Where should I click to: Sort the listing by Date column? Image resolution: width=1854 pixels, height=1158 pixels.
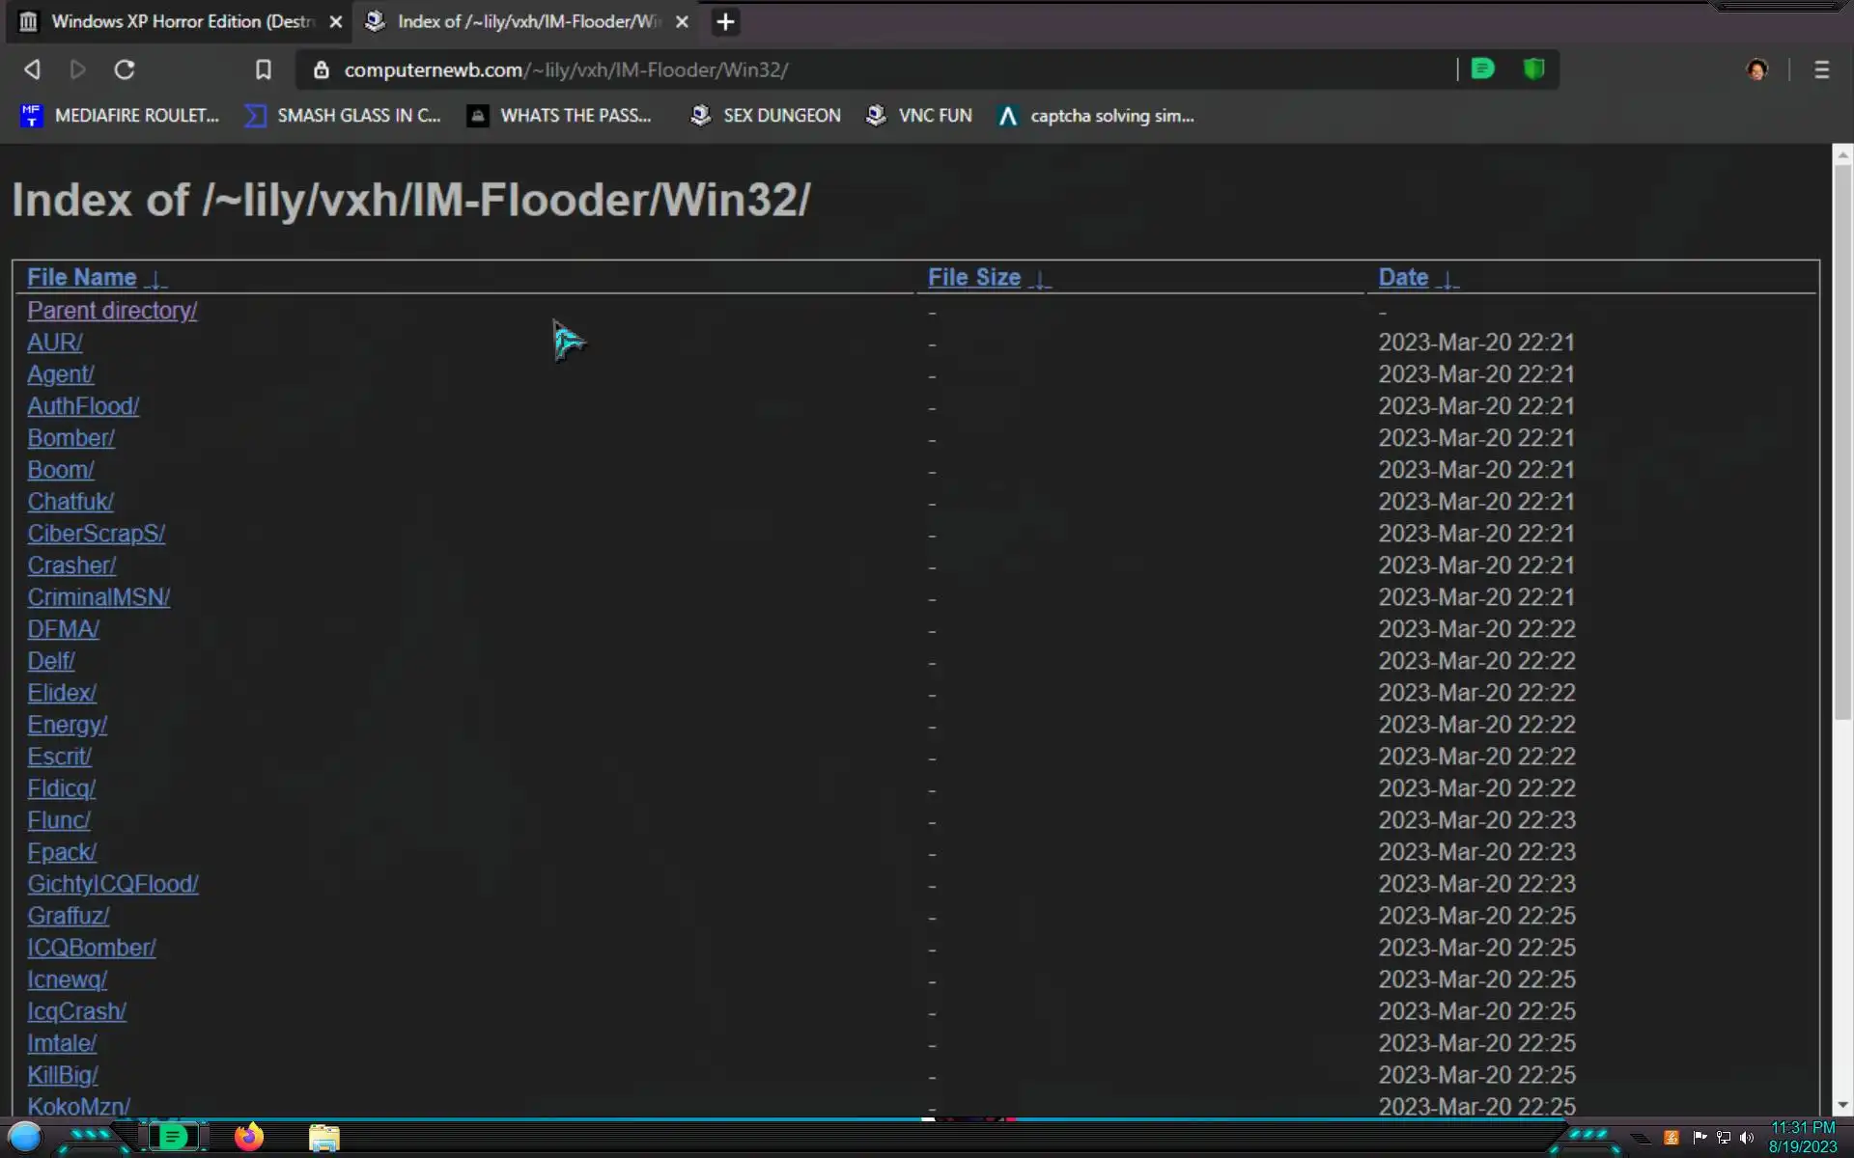click(1402, 278)
